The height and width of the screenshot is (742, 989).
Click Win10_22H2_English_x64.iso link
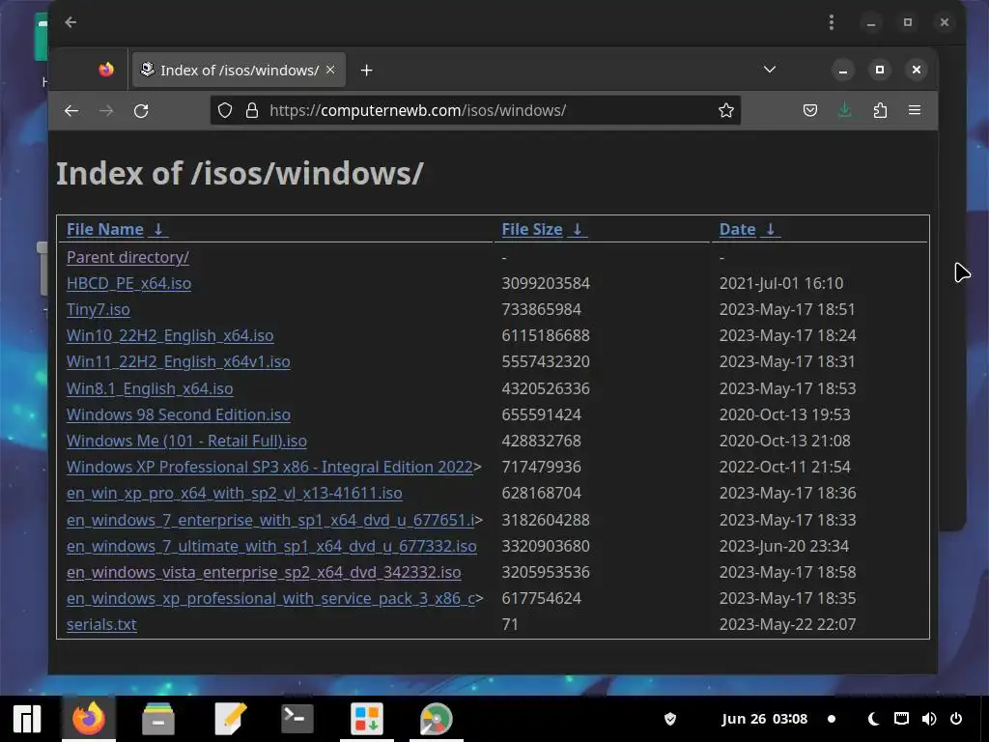[x=170, y=335]
